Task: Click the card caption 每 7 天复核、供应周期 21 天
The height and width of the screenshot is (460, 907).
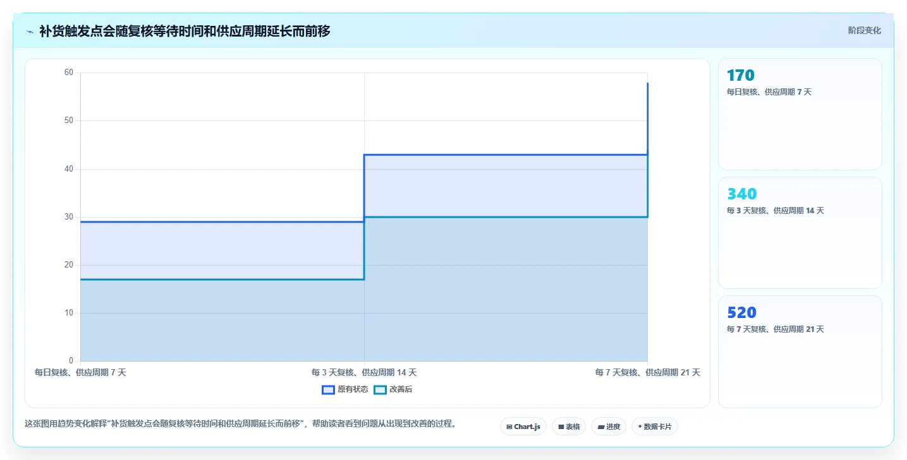Action: coord(776,329)
